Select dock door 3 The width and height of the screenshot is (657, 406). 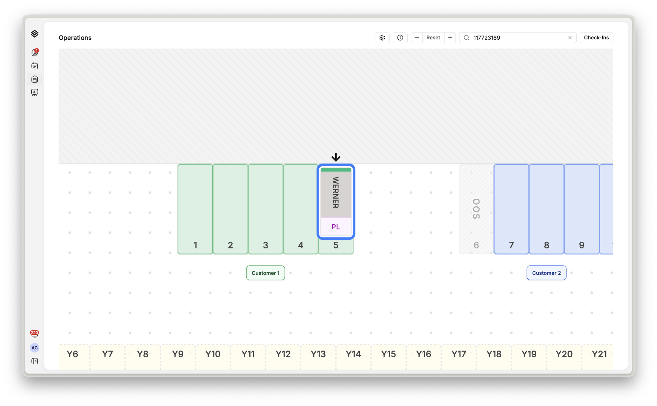coord(265,209)
